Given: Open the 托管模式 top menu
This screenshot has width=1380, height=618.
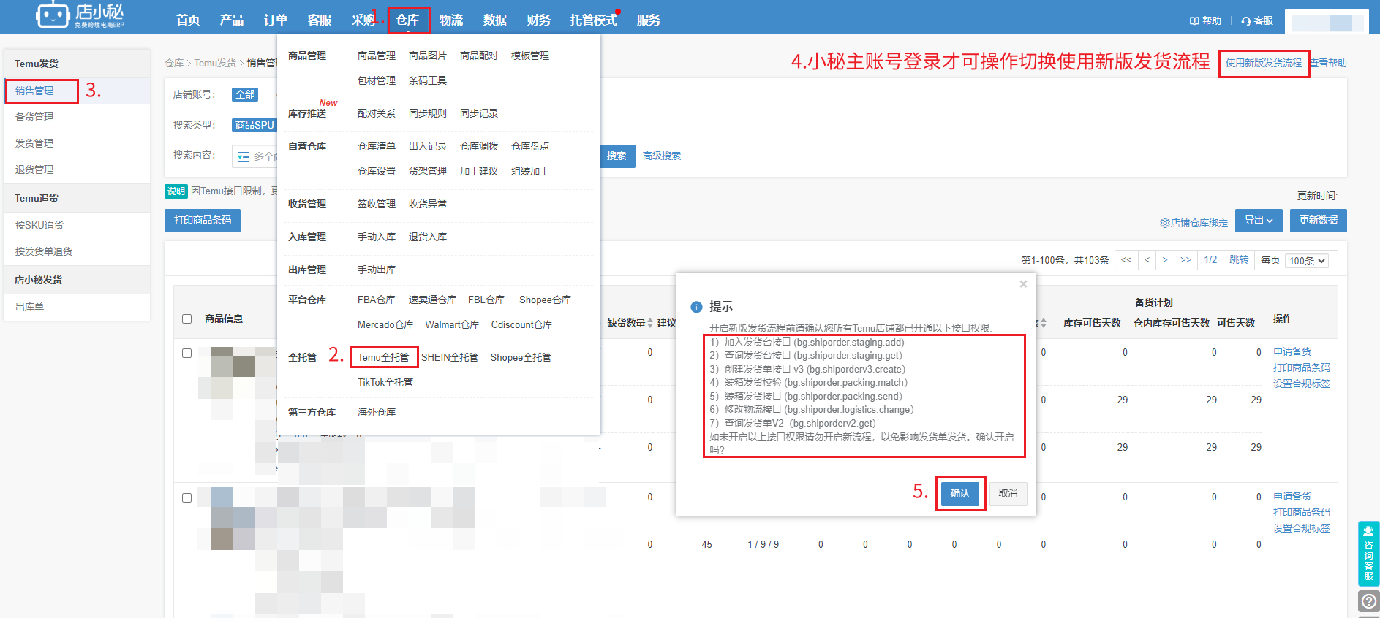Looking at the screenshot, I should point(594,20).
